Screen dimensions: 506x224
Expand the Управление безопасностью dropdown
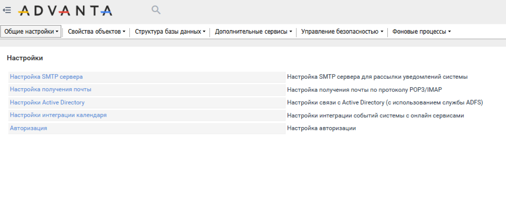(342, 31)
